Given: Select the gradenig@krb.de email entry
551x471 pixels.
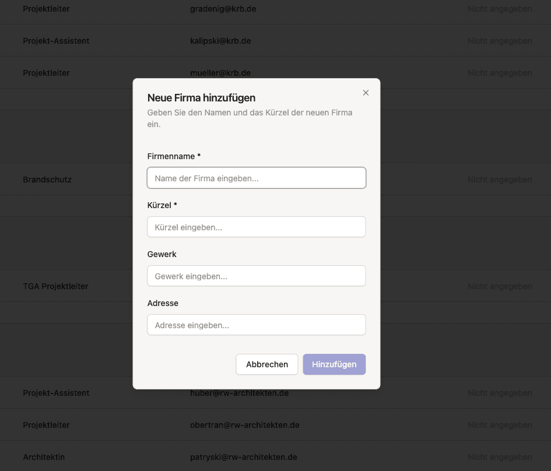Looking at the screenshot, I should click(223, 9).
